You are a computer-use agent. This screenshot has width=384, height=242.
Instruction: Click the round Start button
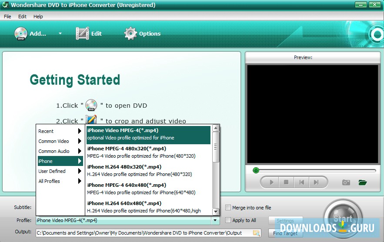(343, 218)
